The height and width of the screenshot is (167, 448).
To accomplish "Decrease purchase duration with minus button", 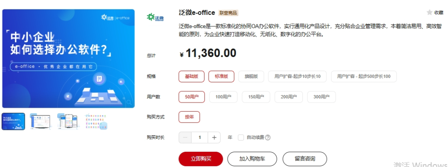I will click(x=185, y=137).
